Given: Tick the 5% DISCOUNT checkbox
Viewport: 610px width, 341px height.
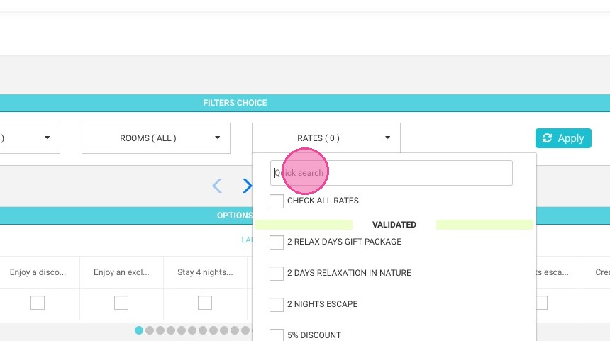Looking at the screenshot, I should pos(276,335).
